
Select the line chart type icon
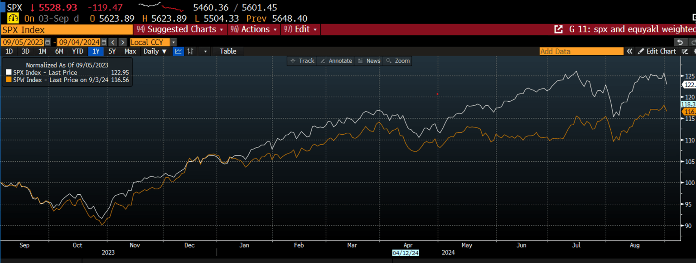[x=179, y=52]
